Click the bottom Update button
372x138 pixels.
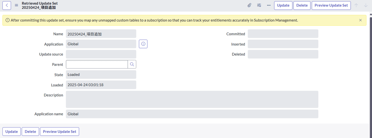(12, 132)
